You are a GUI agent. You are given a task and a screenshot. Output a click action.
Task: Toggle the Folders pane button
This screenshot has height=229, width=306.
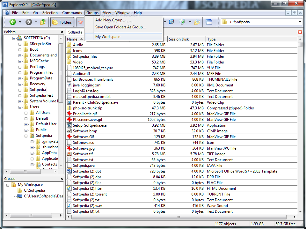pos(62,22)
